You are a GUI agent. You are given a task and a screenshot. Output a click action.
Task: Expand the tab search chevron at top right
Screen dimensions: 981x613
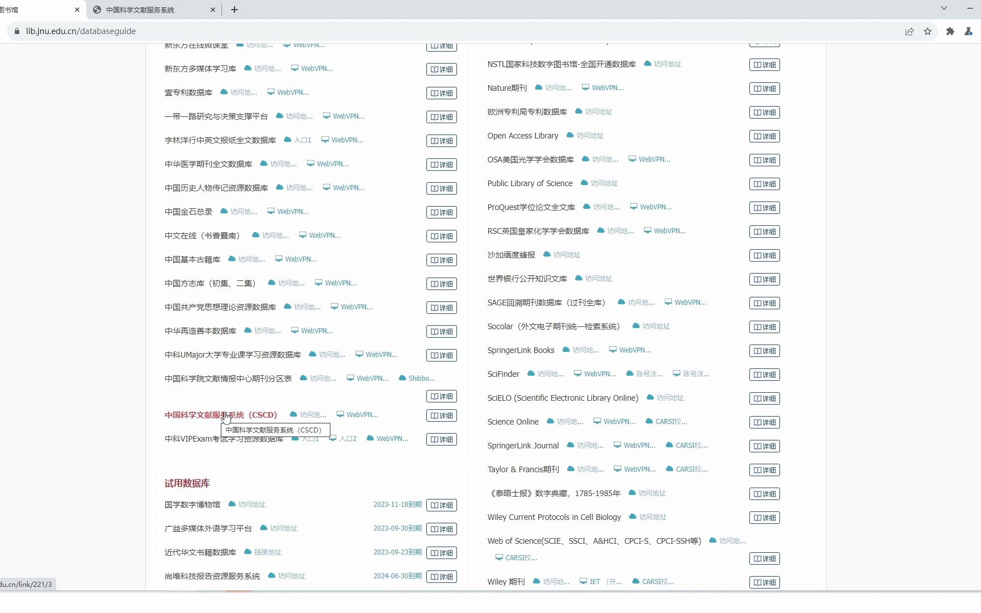[x=944, y=8]
